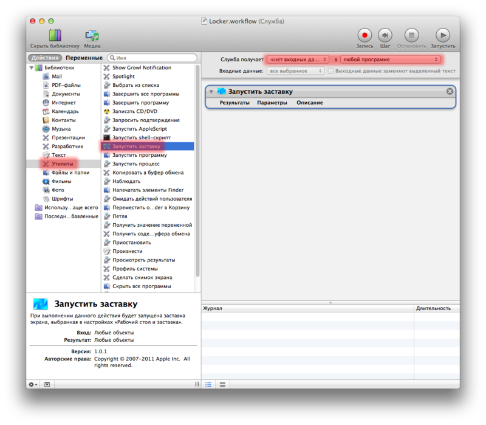Open the gear action menu at bottom

tap(33, 384)
